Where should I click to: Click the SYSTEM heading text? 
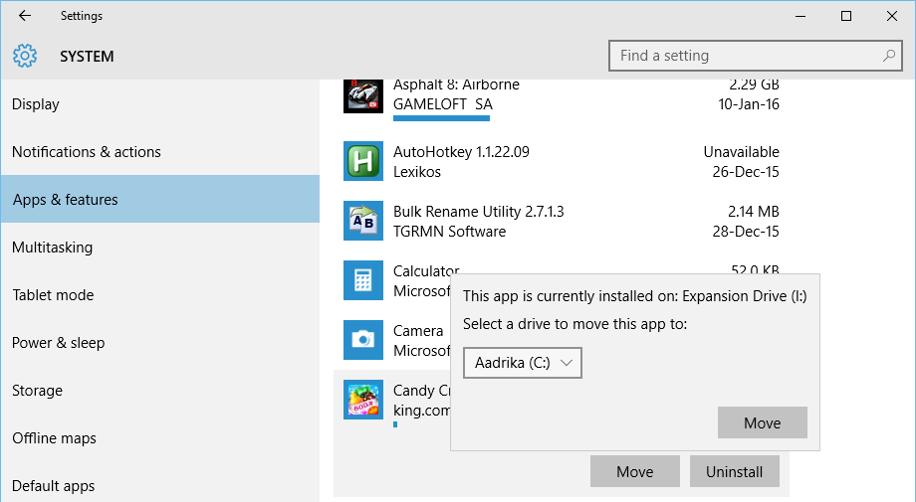click(87, 57)
